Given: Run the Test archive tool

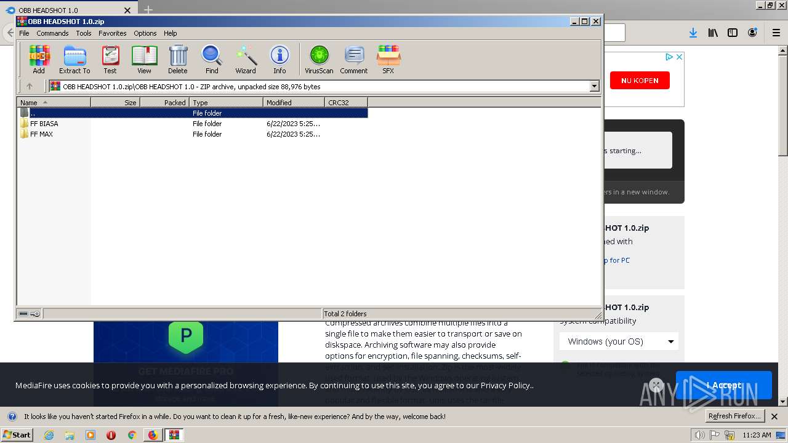Looking at the screenshot, I should tap(110, 60).
